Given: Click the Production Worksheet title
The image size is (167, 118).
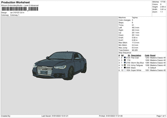Looking at the screenshot, I should [x=15, y=2].
